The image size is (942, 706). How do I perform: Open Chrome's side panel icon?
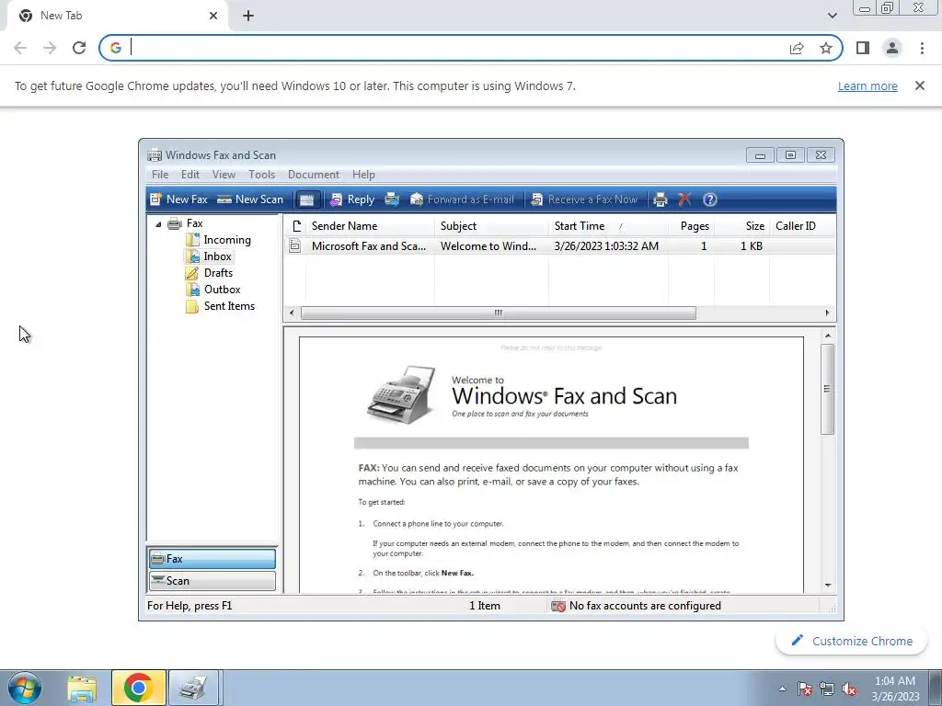click(863, 48)
